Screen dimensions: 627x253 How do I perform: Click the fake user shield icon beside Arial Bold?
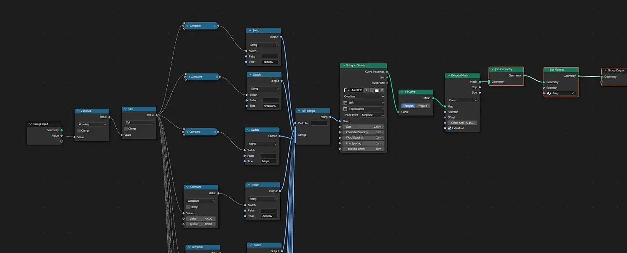(x=372, y=90)
